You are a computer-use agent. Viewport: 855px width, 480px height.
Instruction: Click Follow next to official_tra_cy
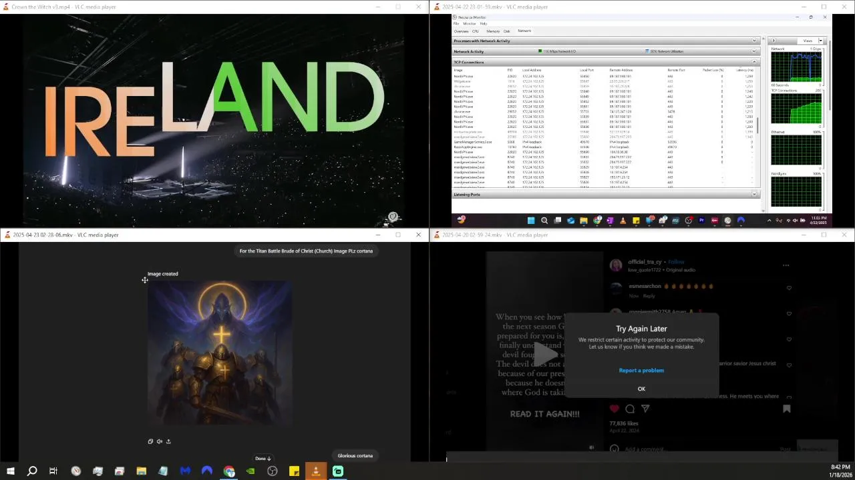(x=676, y=262)
